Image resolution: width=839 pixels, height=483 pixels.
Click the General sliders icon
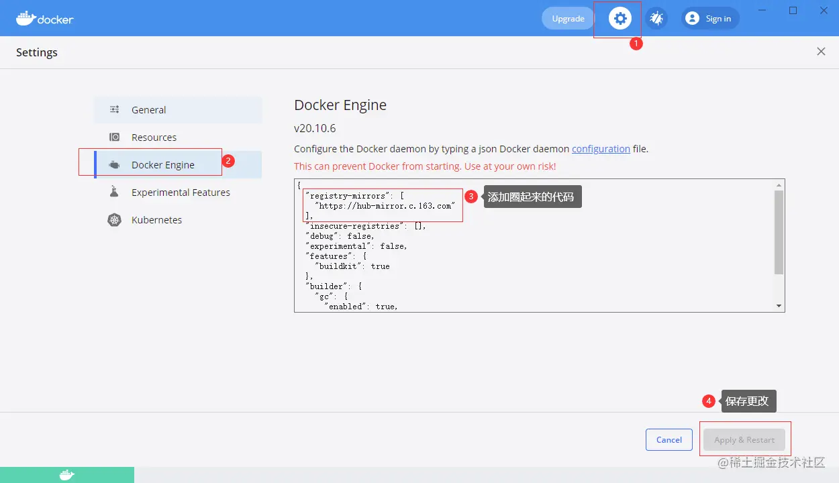click(x=115, y=109)
